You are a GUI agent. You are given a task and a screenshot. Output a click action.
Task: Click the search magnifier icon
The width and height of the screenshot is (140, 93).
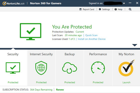point(130,9)
